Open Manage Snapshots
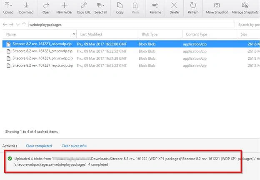 pyautogui.click(x=245, y=8)
